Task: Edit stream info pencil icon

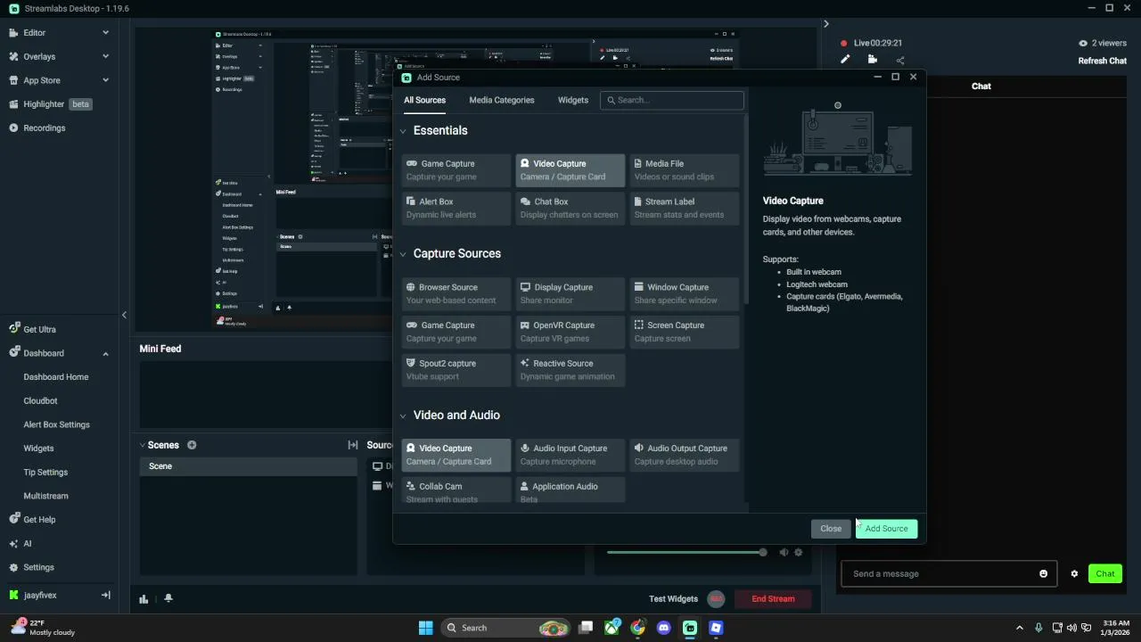Action: tap(845, 60)
